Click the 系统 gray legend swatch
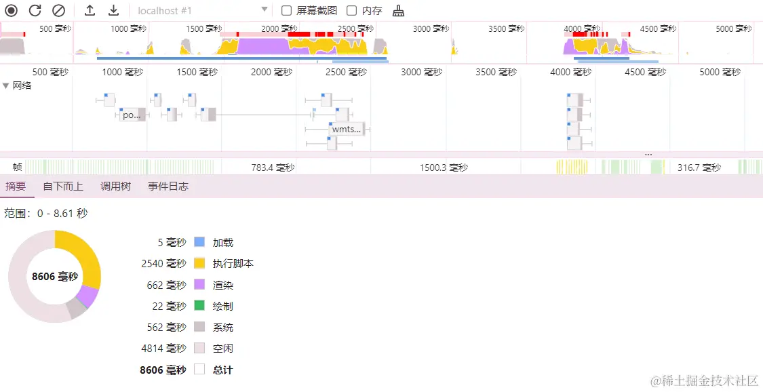The width and height of the screenshot is (763, 392). [x=199, y=328]
